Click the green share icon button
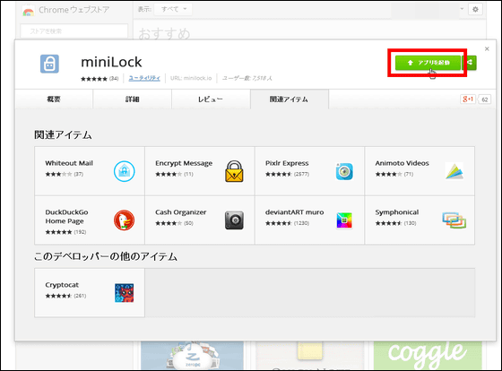 pos(470,63)
